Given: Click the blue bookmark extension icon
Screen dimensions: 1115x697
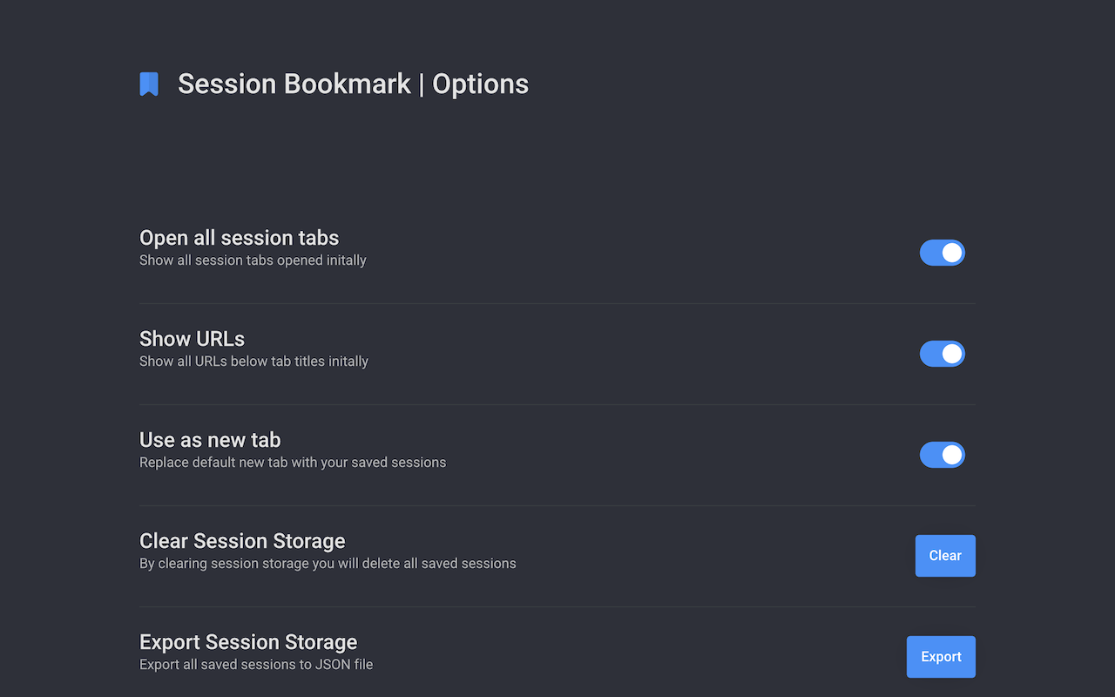Looking at the screenshot, I should 148,83.
